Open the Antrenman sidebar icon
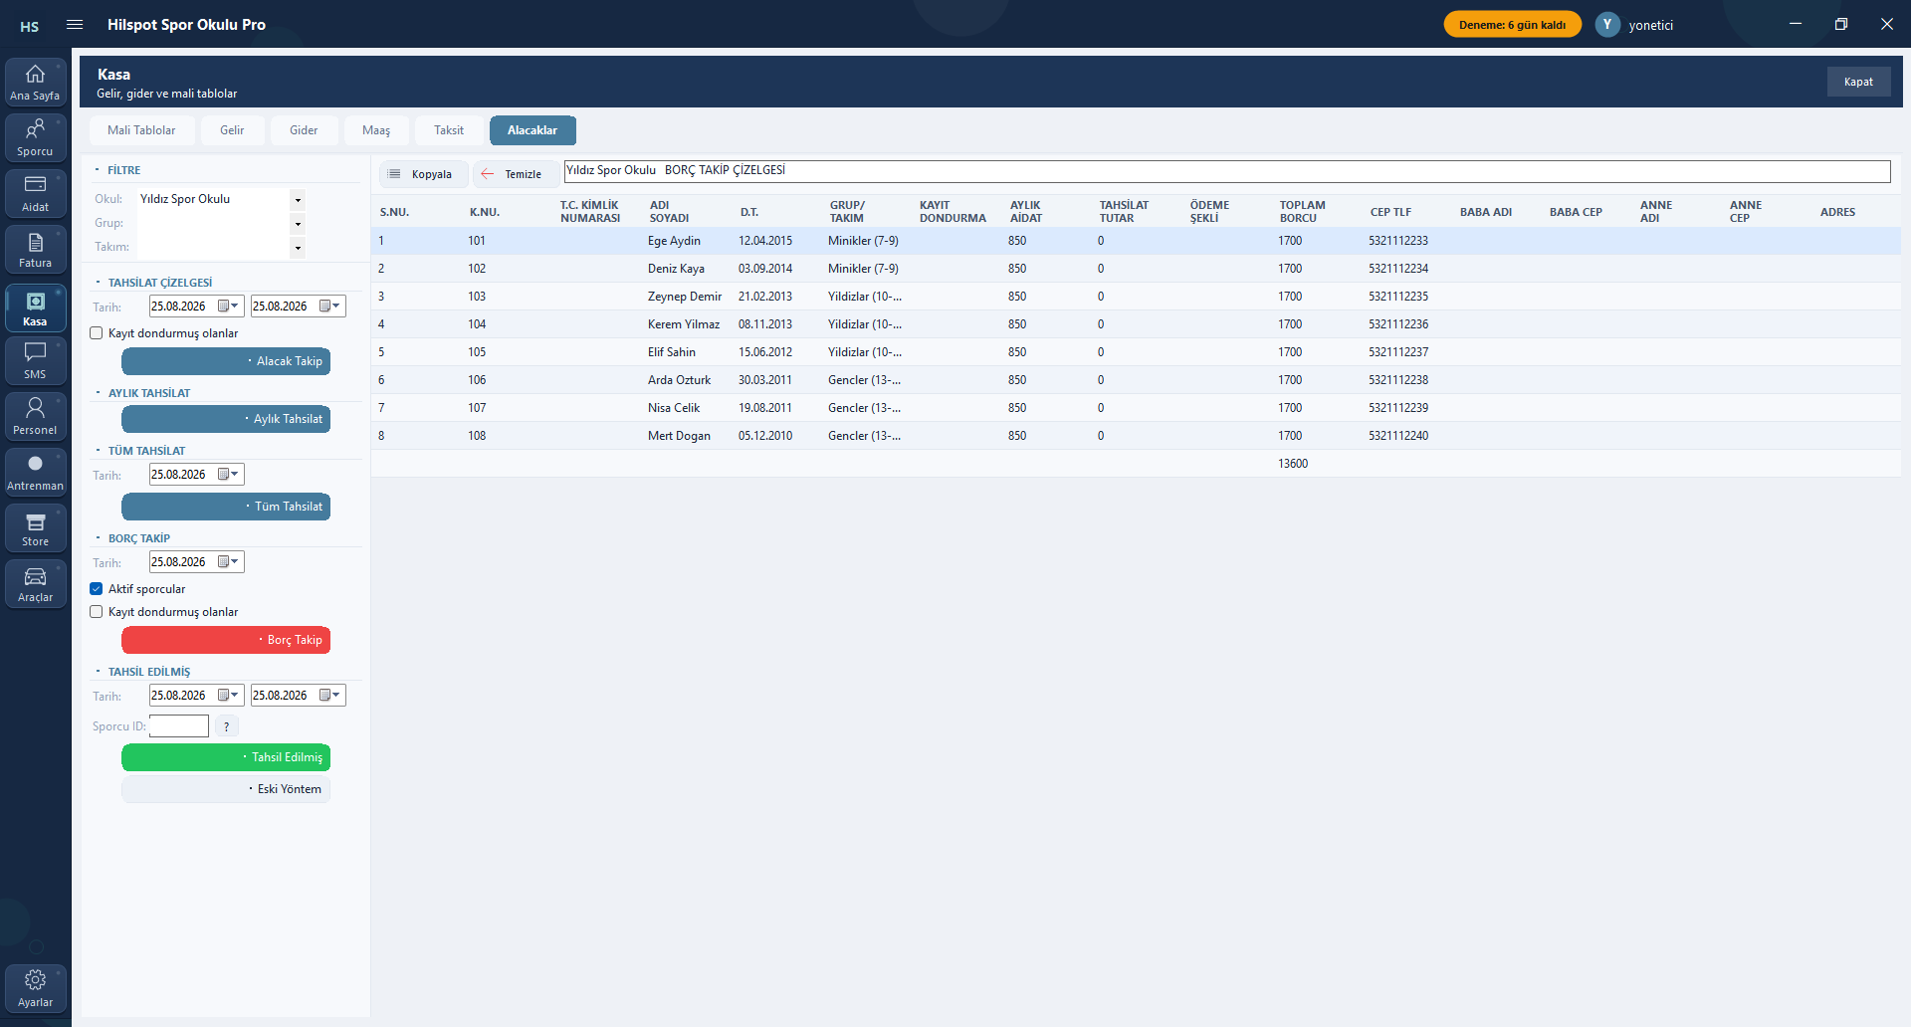The width and height of the screenshot is (1911, 1027). pos(35,473)
